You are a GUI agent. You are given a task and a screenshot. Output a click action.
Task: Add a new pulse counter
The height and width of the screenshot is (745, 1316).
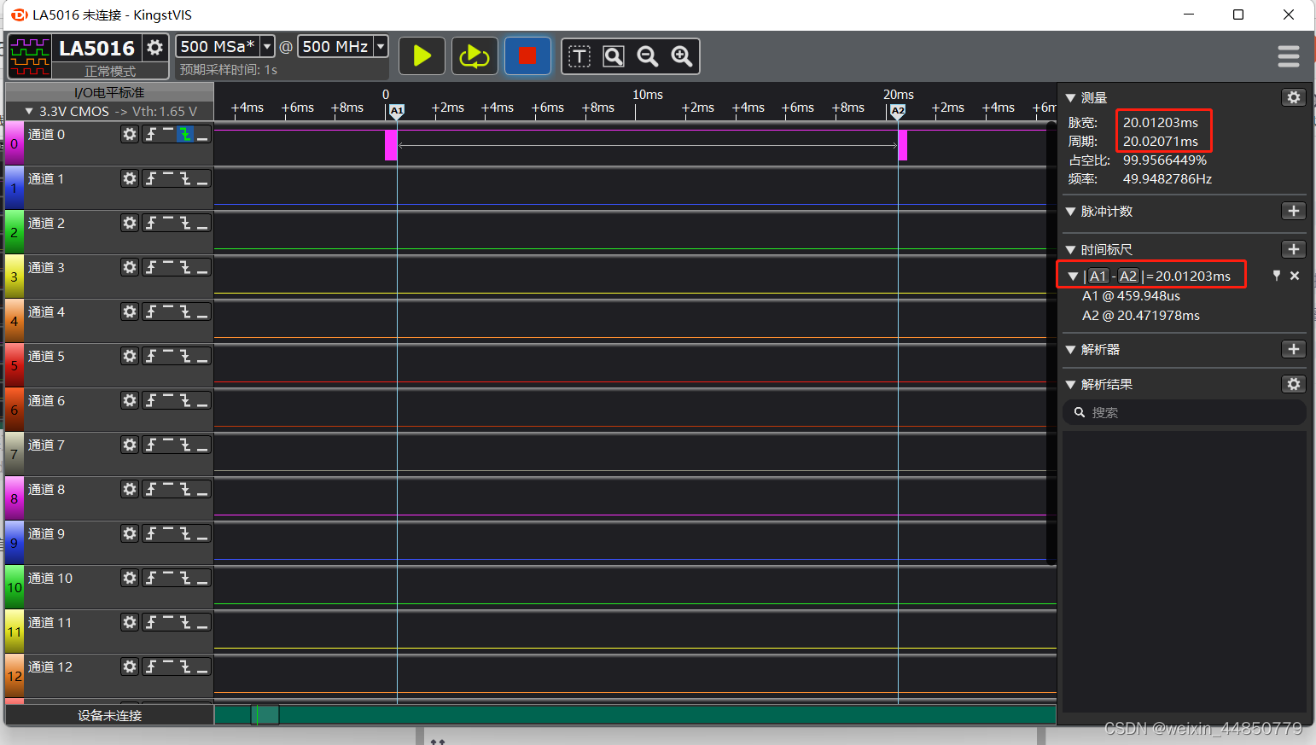coord(1294,211)
